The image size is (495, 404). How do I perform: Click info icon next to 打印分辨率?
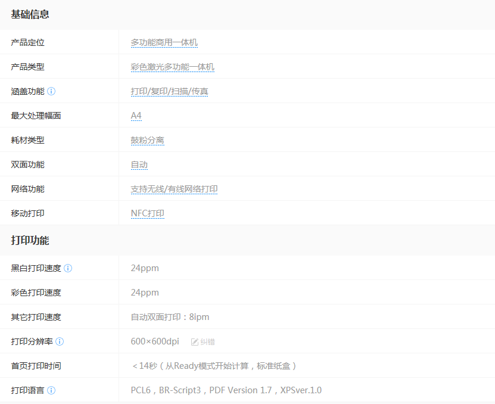pyautogui.click(x=60, y=341)
